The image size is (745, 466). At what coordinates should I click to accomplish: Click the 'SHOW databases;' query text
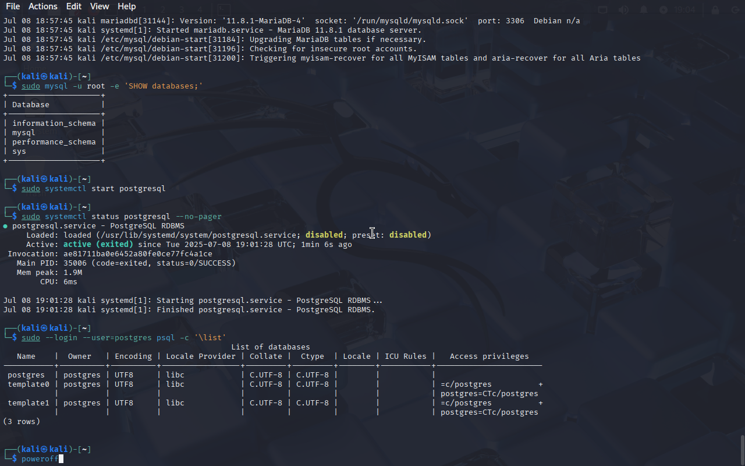click(164, 86)
